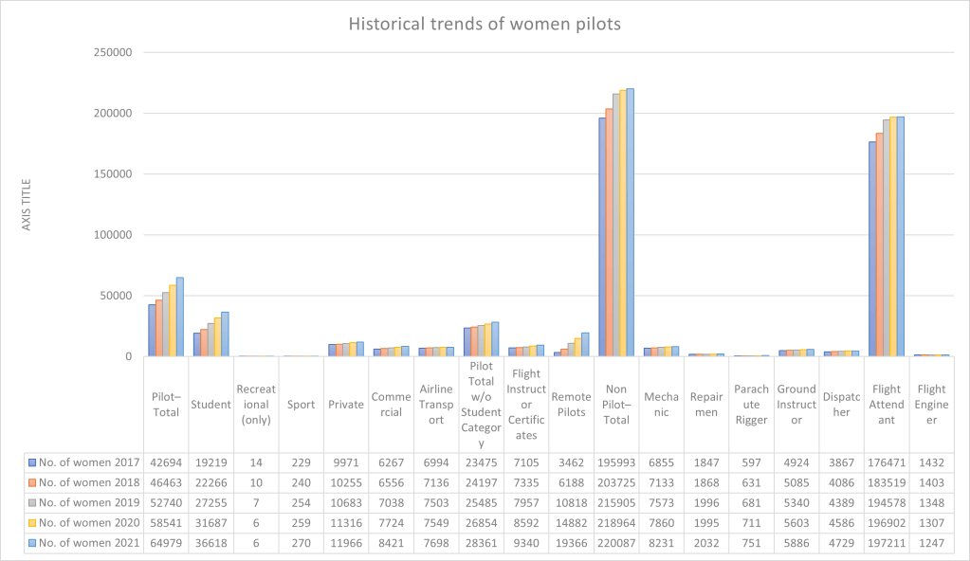
Task: Click the 2019 gray legend swatch
Action: pos(32,502)
